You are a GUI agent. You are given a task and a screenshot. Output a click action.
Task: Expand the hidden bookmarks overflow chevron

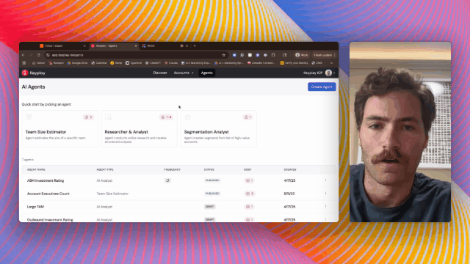click(x=331, y=63)
